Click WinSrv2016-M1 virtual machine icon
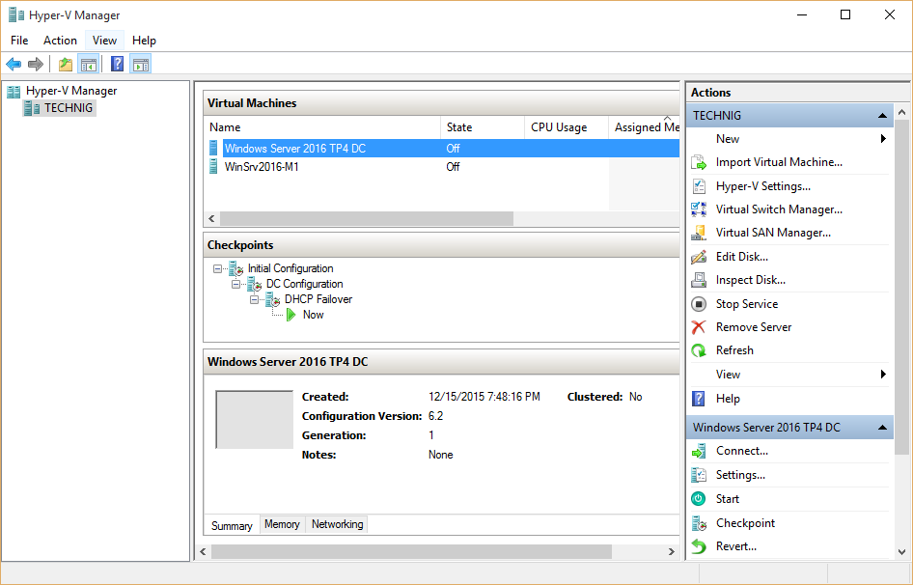 [x=213, y=167]
